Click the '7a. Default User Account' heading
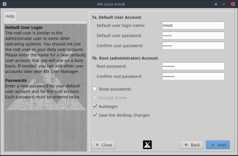 [117, 17]
